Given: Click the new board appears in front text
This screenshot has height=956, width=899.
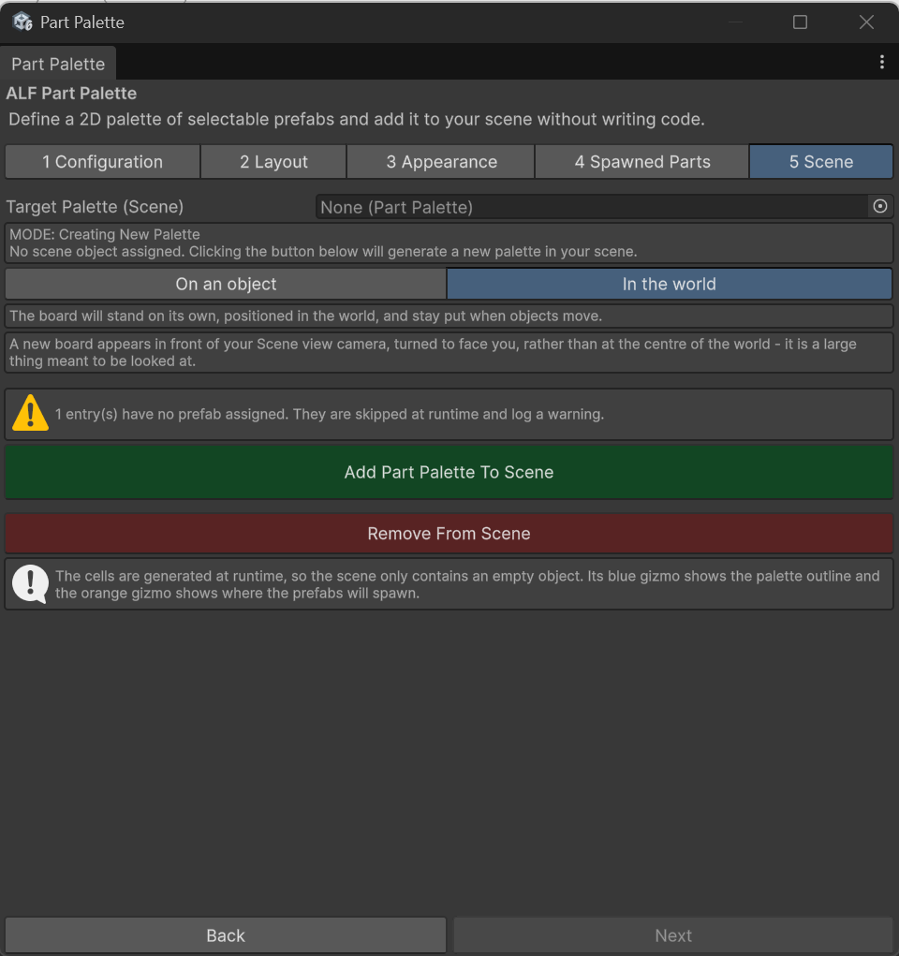Looking at the screenshot, I should 433,352.
